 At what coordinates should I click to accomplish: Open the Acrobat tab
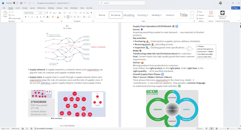pyautogui.click(x=89, y=8)
